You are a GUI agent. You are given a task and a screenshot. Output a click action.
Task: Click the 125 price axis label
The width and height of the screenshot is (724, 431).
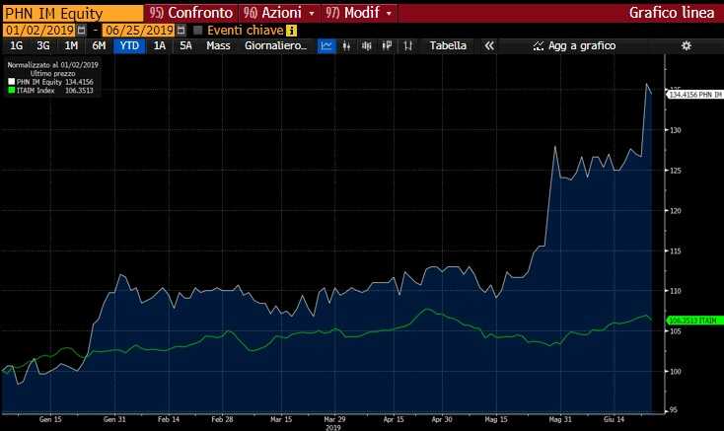pyautogui.click(x=676, y=171)
